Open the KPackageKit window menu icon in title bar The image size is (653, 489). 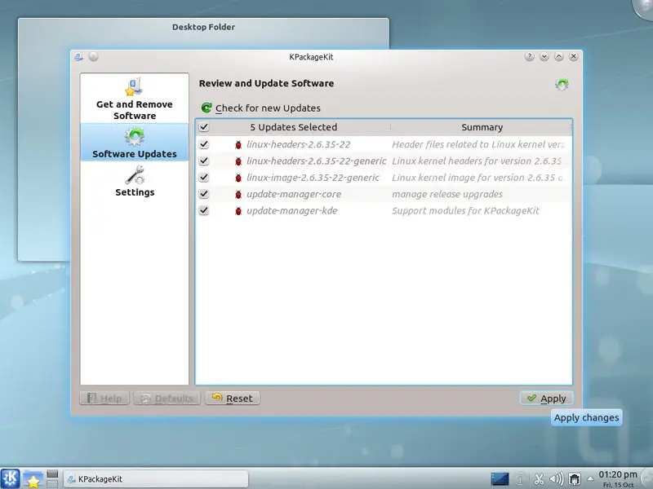click(78, 57)
